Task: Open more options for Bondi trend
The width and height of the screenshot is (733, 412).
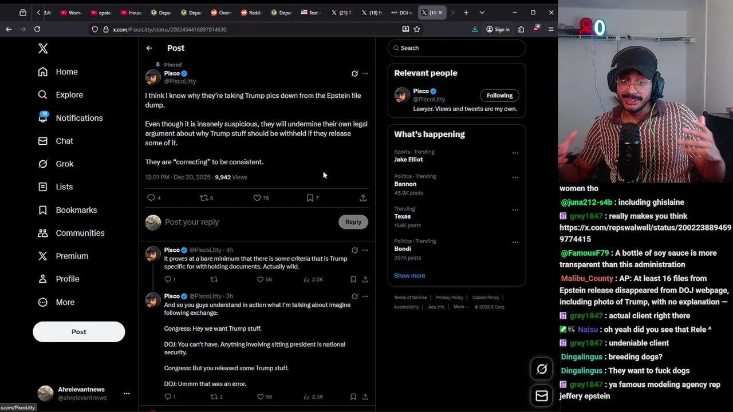Action: [x=515, y=242]
